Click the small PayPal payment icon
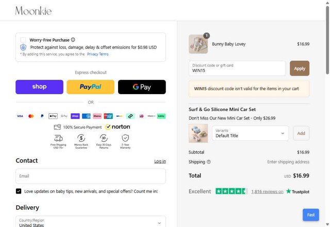The width and height of the screenshot is (330, 227). [x=42, y=116]
